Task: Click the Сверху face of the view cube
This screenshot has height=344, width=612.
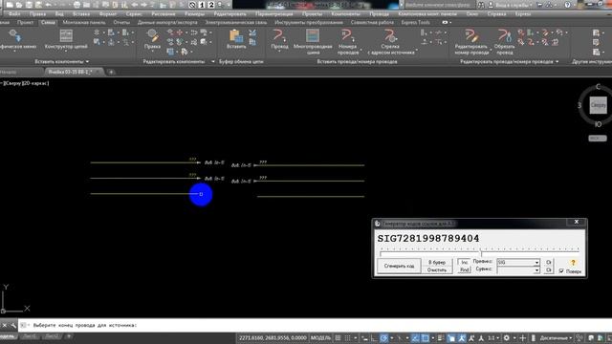Action: (598, 105)
